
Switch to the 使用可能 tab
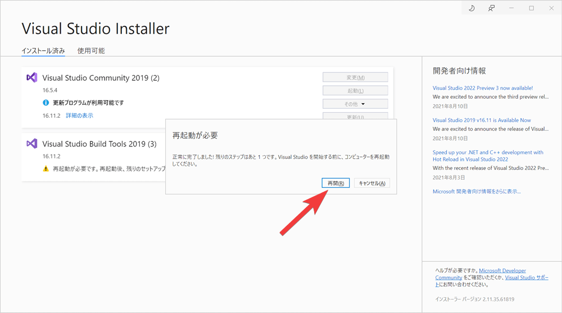pyautogui.click(x=91, y=51)
